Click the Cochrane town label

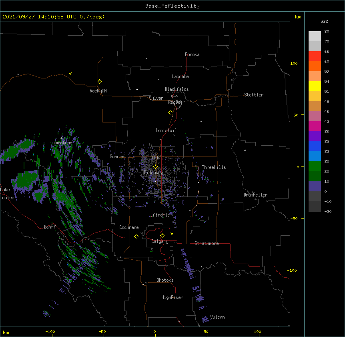tap(129, 227)
